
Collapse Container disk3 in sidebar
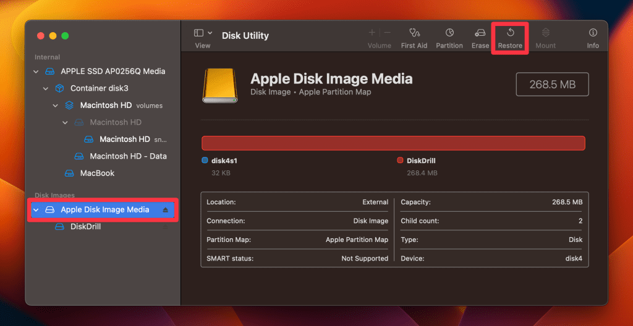[x=46, y=88]
